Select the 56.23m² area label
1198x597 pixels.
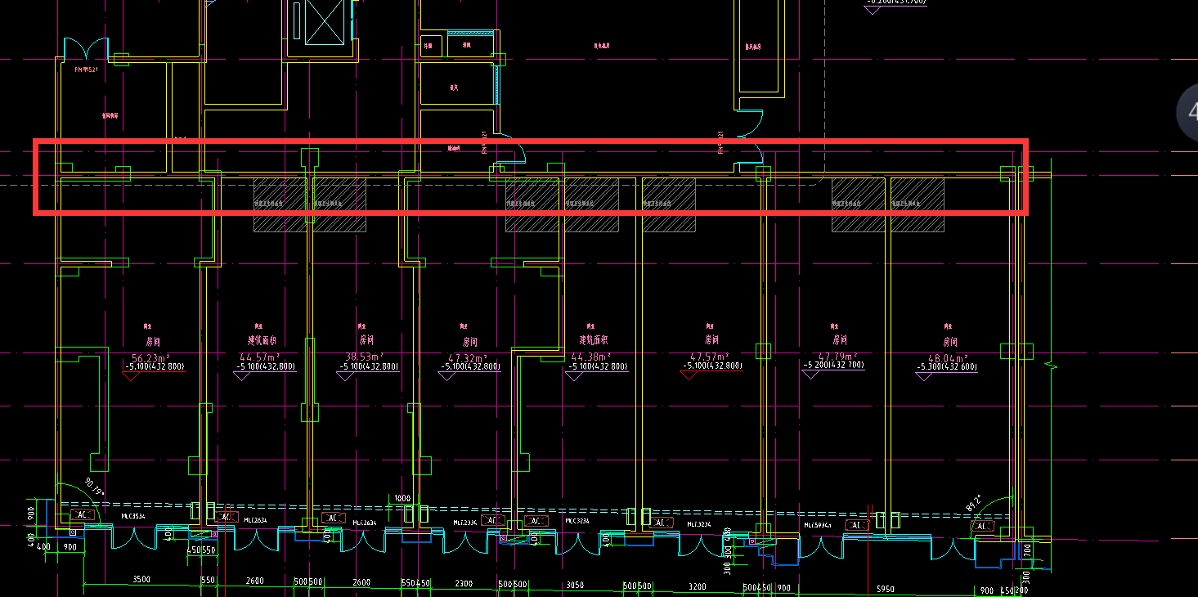tap(150, 357)
